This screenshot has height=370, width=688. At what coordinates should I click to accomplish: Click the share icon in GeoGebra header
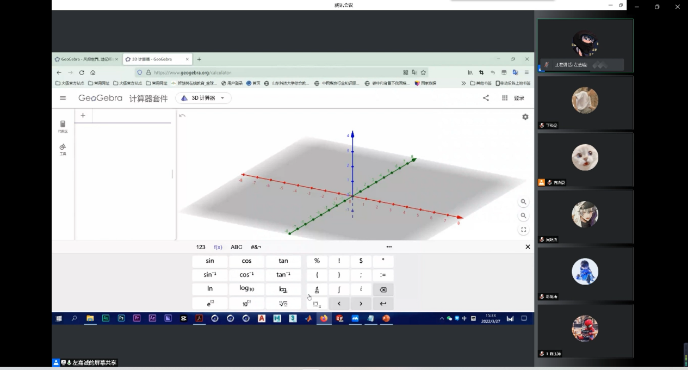[486, 98]
